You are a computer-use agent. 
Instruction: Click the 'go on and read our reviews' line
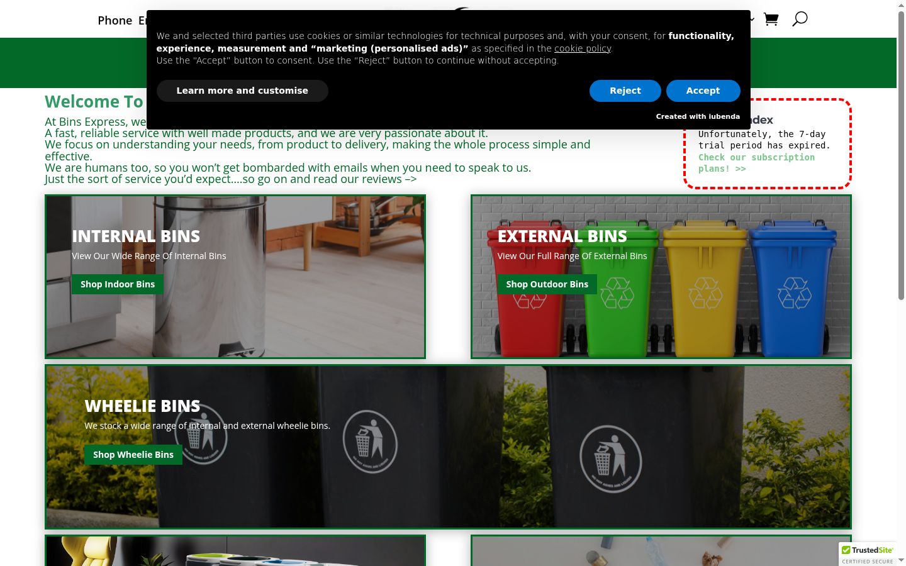coord(230,179)
